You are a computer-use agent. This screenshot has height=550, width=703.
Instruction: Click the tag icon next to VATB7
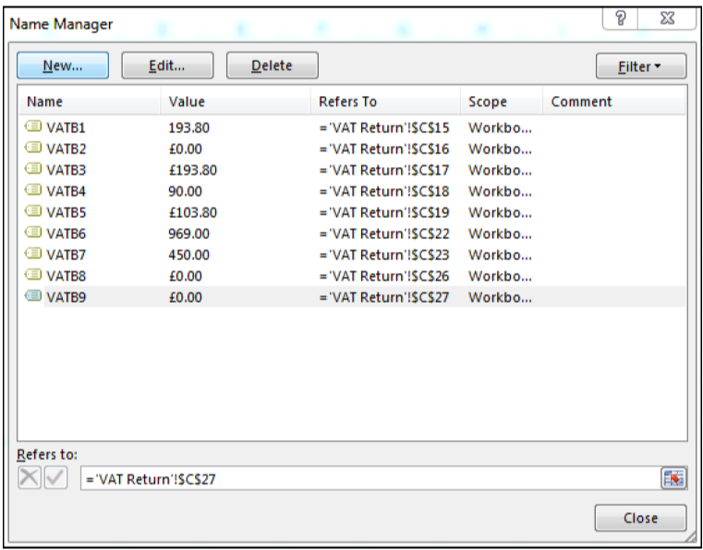[33, 254]
